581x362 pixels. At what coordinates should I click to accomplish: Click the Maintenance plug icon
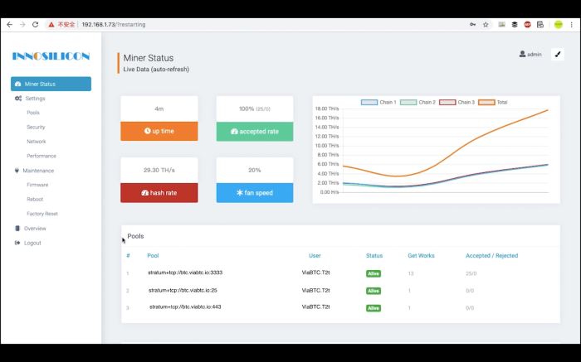click(x=17, y=171)
